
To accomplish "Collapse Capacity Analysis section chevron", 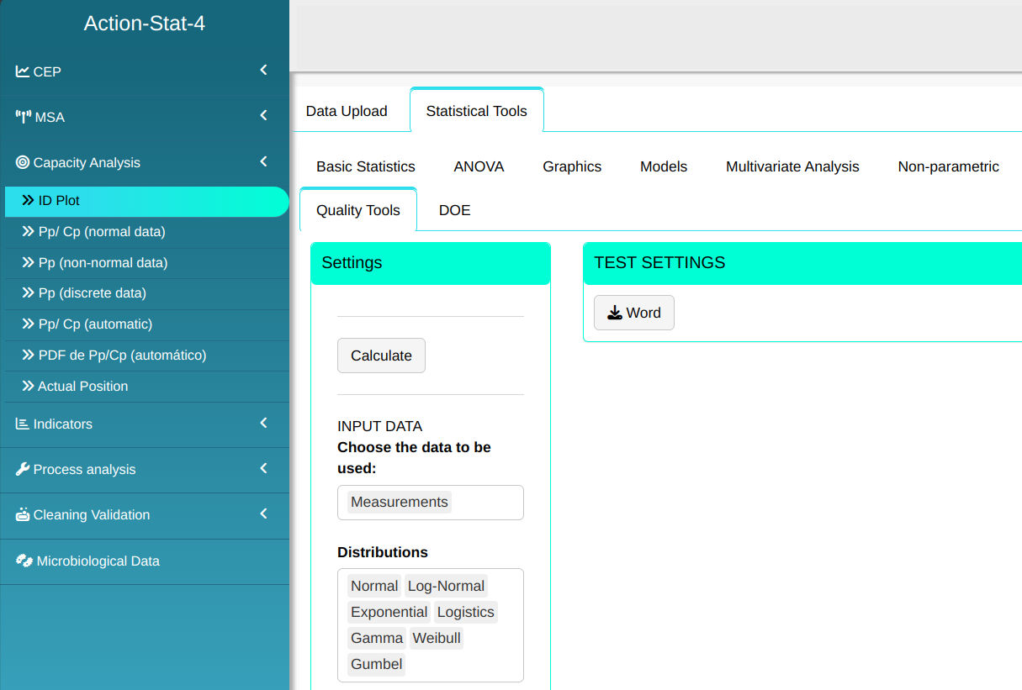I will pos(263,161).
